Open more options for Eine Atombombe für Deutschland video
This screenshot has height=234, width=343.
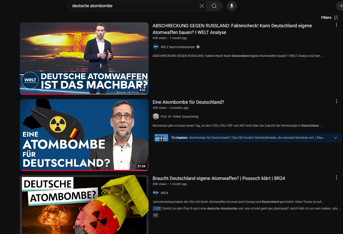click(x=337, y=101)
